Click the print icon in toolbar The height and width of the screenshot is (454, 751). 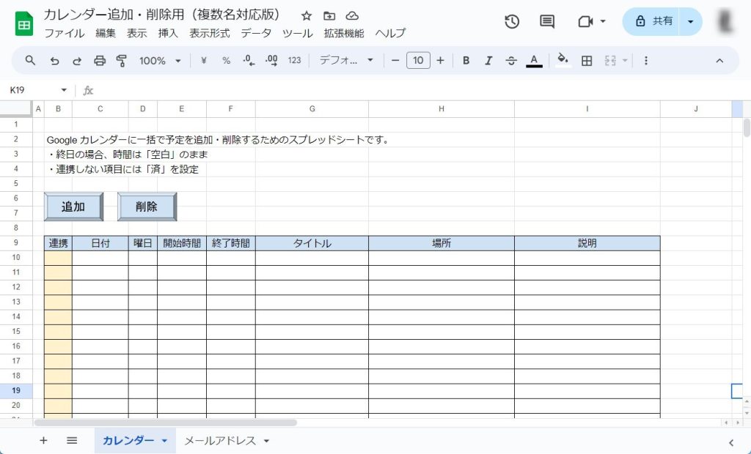[100, 61]
